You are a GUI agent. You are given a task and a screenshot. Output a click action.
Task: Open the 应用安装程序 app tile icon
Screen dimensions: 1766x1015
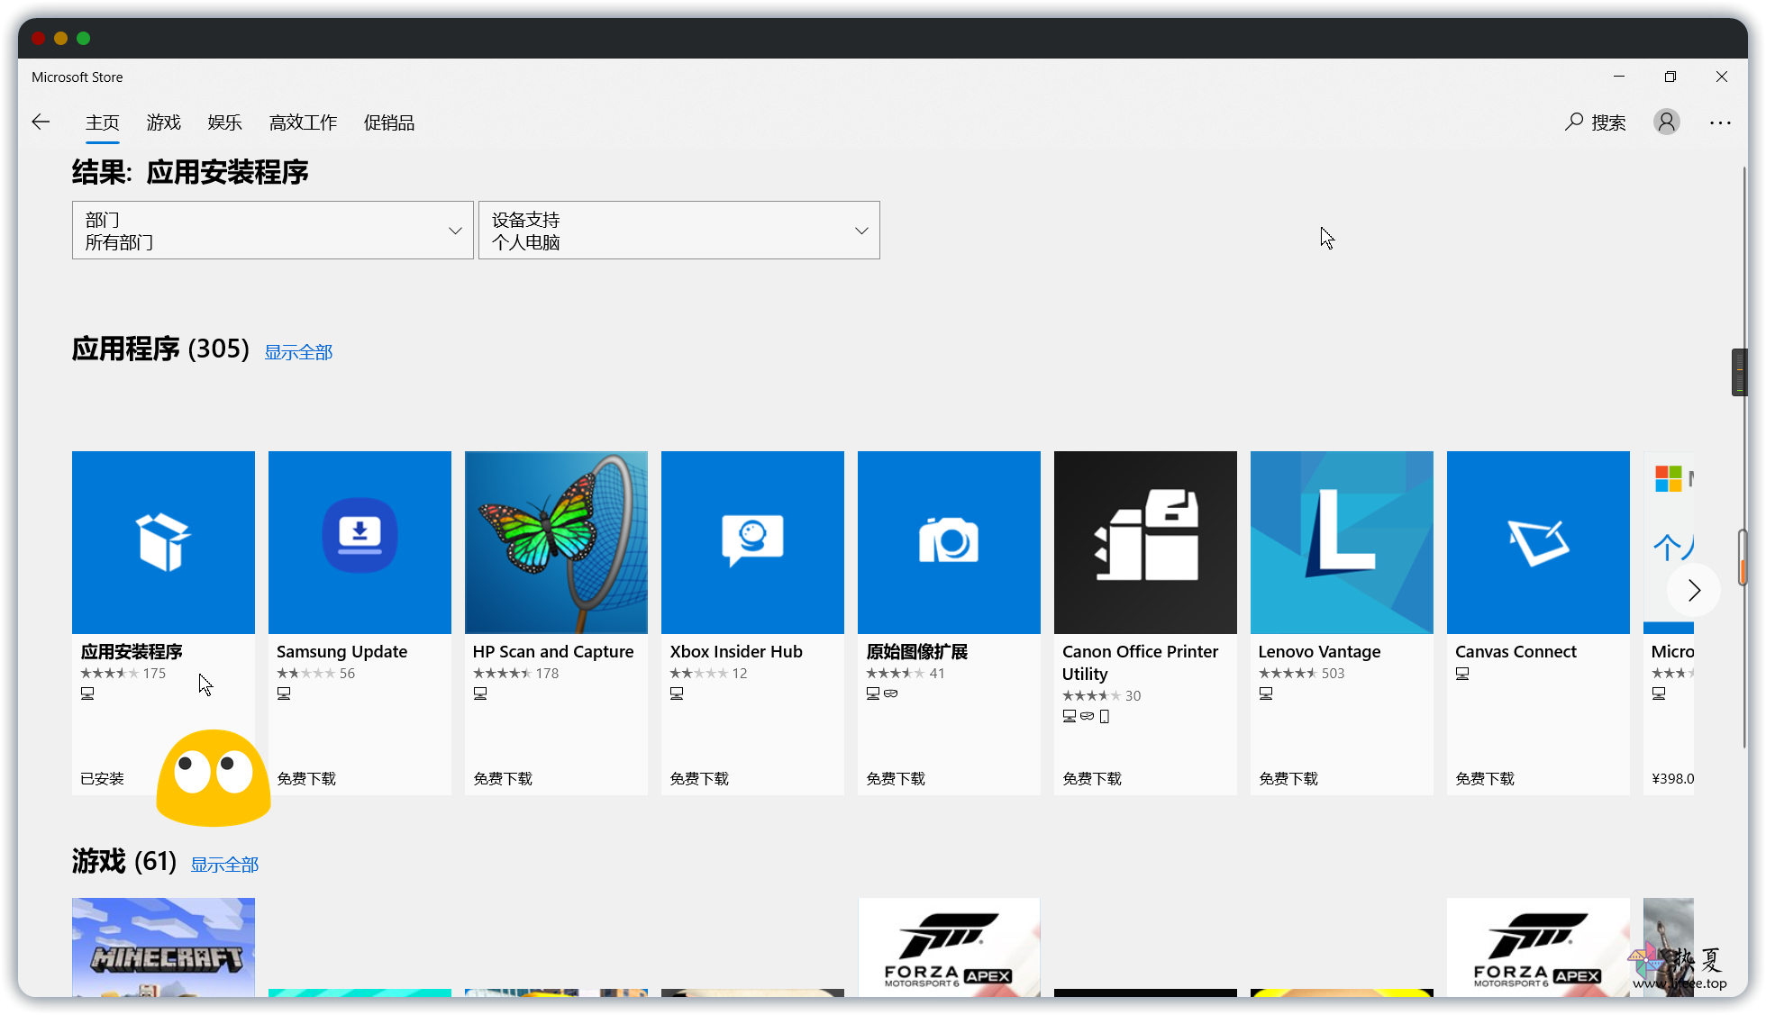point(163,542)
